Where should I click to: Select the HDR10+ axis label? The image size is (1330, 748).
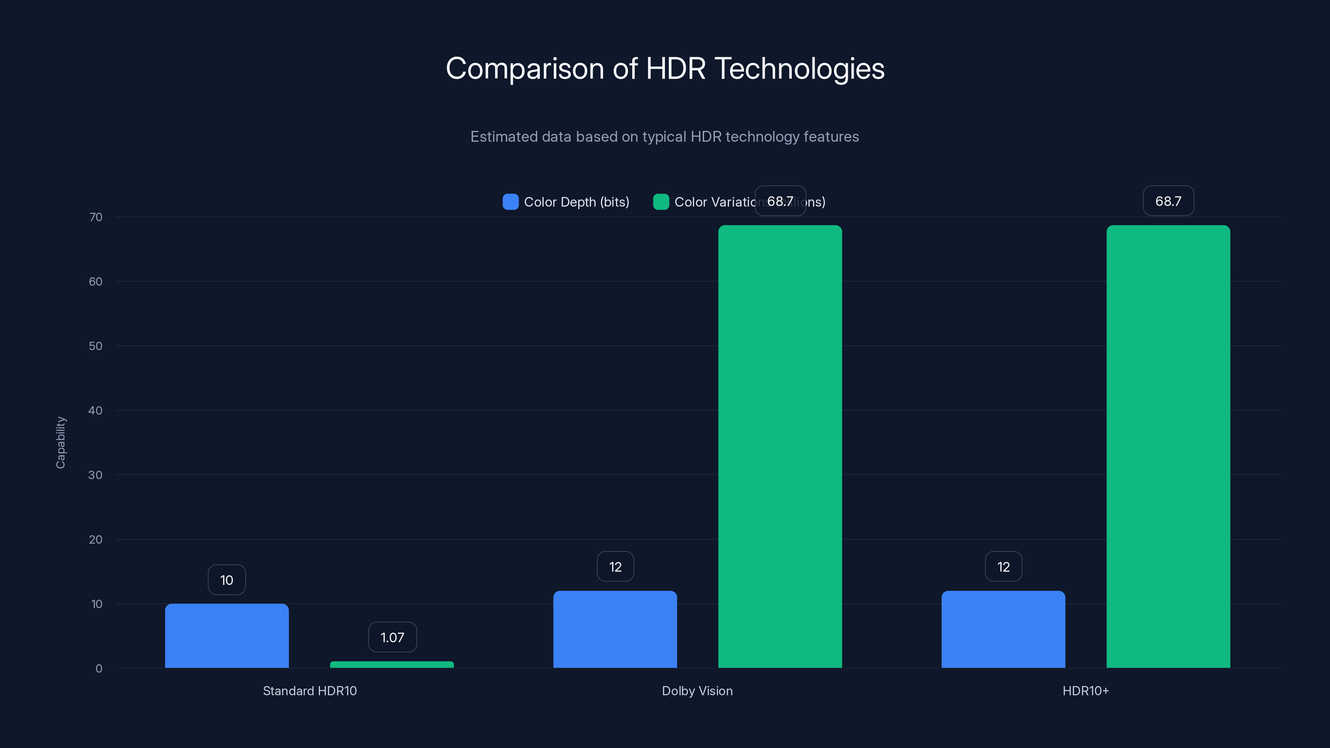[x=1086, y=691]
